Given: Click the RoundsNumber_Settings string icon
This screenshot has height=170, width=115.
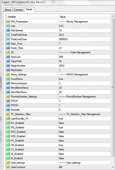Looking at the screenshot, I should [8, 97].
